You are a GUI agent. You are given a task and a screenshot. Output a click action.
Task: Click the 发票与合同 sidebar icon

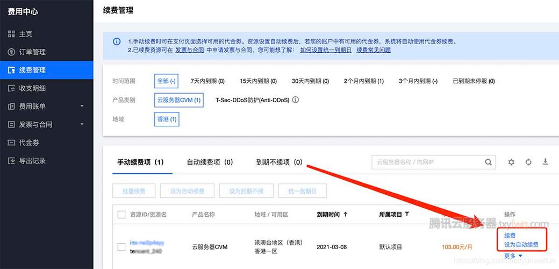click(x=11, y=124)
